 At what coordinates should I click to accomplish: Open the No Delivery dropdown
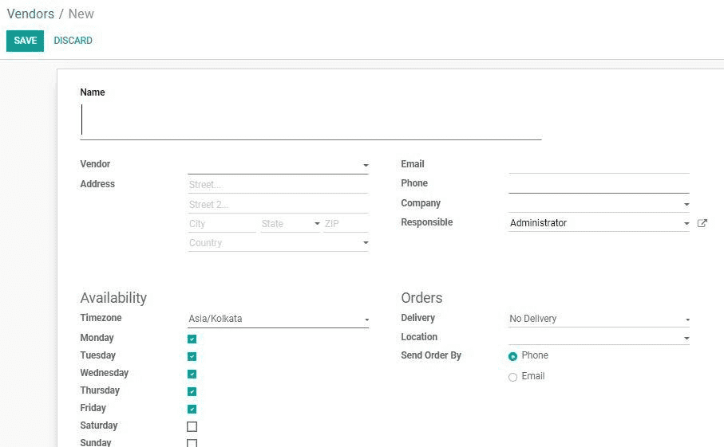click(x=599, y=319)
